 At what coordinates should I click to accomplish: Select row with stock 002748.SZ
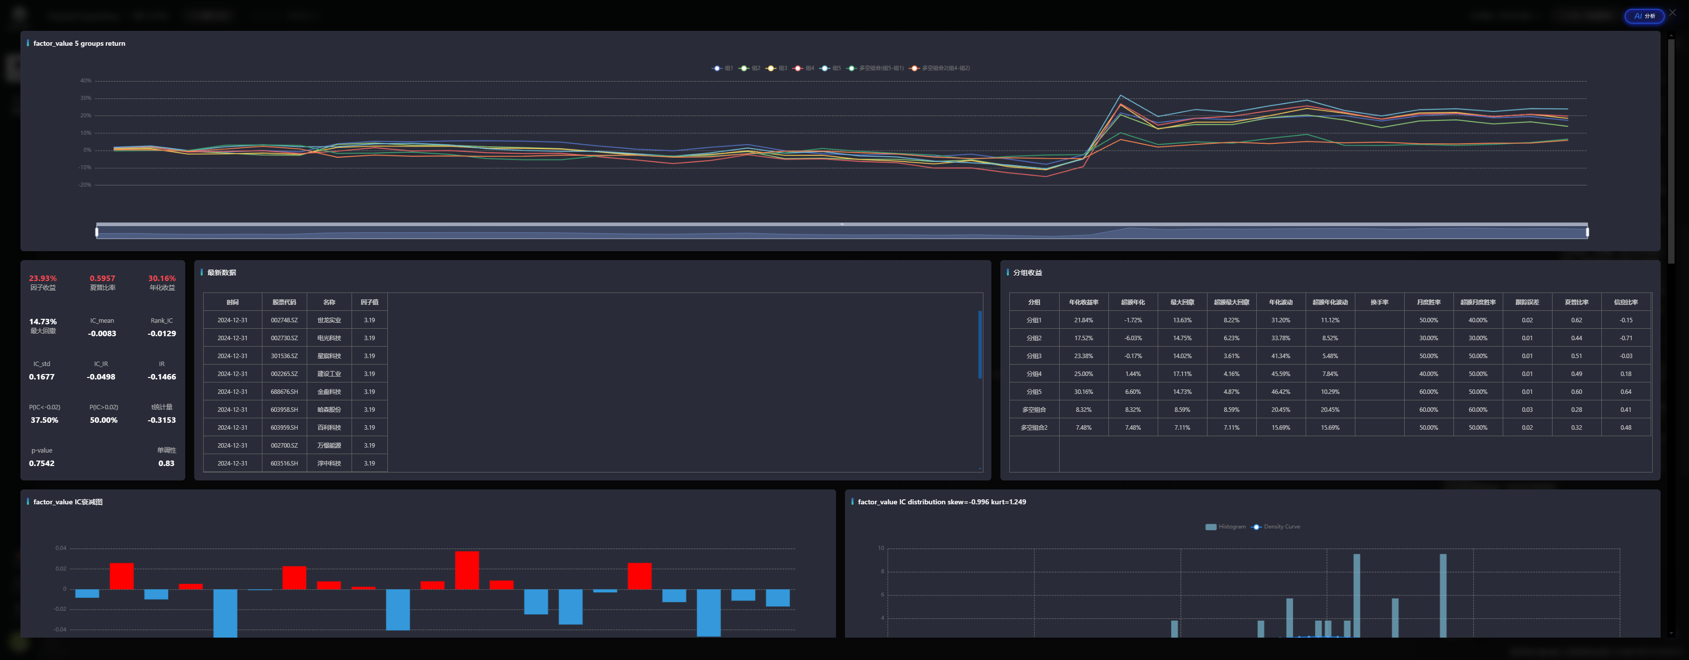(284, 320)
